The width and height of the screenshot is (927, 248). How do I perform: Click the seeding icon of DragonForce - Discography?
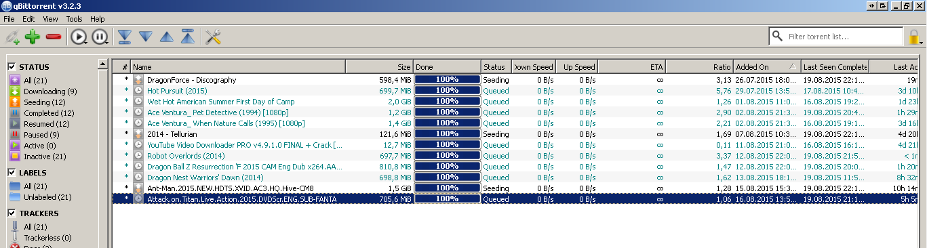point(138,80)
